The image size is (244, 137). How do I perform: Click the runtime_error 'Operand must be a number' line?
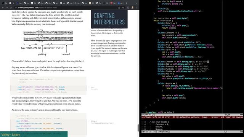point(194,88)
